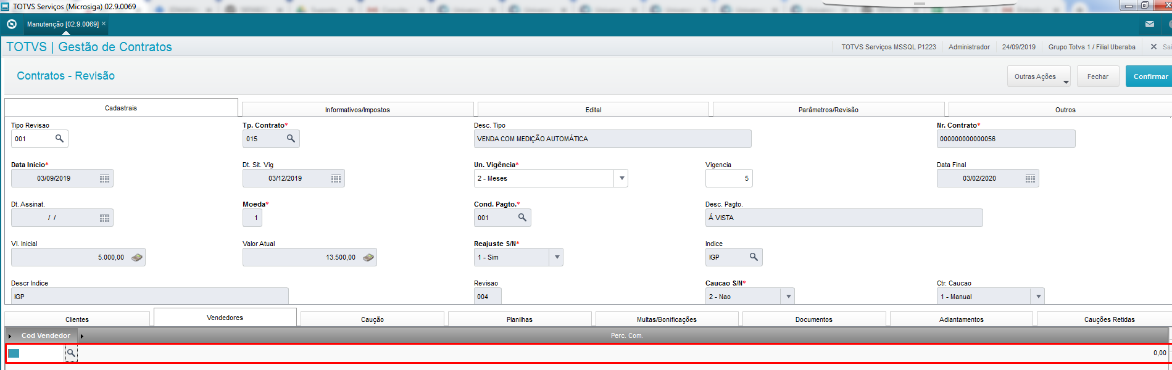1172x370 pixels.
Task: Switch to Parâmetros/Revisão tab
Action: (x=828, y=110)
